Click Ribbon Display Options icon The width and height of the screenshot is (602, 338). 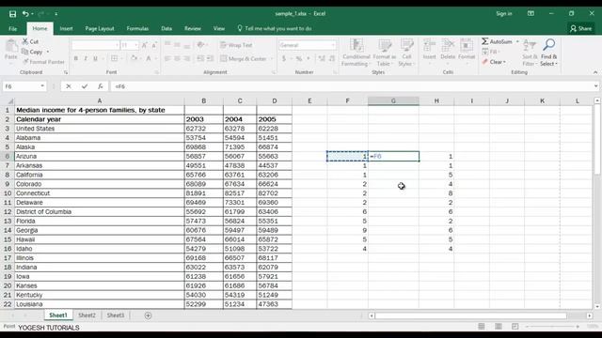[531, 14]
